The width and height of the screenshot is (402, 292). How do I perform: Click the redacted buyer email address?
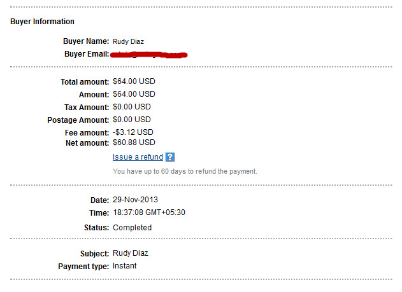(150, 54)
